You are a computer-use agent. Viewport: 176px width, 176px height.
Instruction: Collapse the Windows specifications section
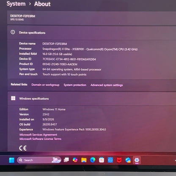coord(92,99)
